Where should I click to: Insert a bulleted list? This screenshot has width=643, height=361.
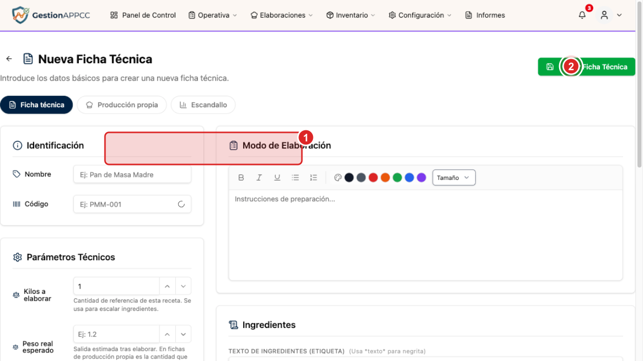(x=295, y=177)
